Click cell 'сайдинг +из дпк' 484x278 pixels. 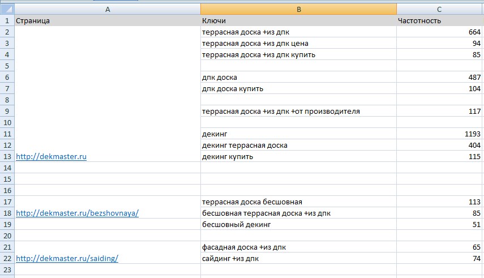[298, 259]
